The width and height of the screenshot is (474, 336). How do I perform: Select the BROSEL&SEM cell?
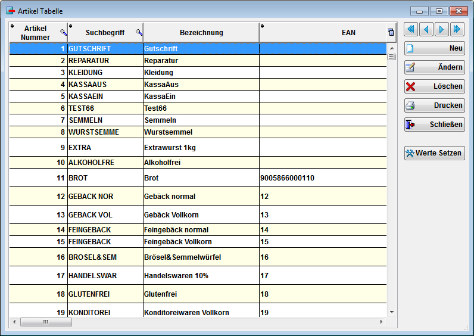coord(105,257)
